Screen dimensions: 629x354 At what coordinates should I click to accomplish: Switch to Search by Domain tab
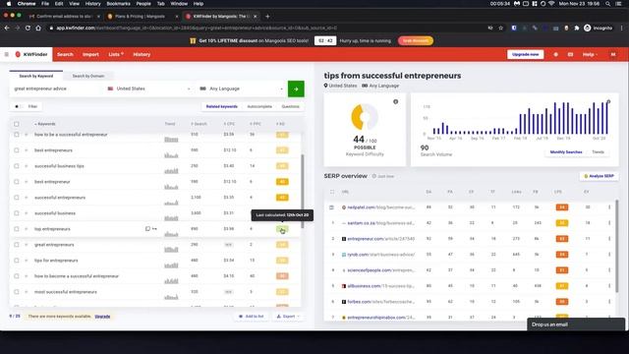point(88,76)
